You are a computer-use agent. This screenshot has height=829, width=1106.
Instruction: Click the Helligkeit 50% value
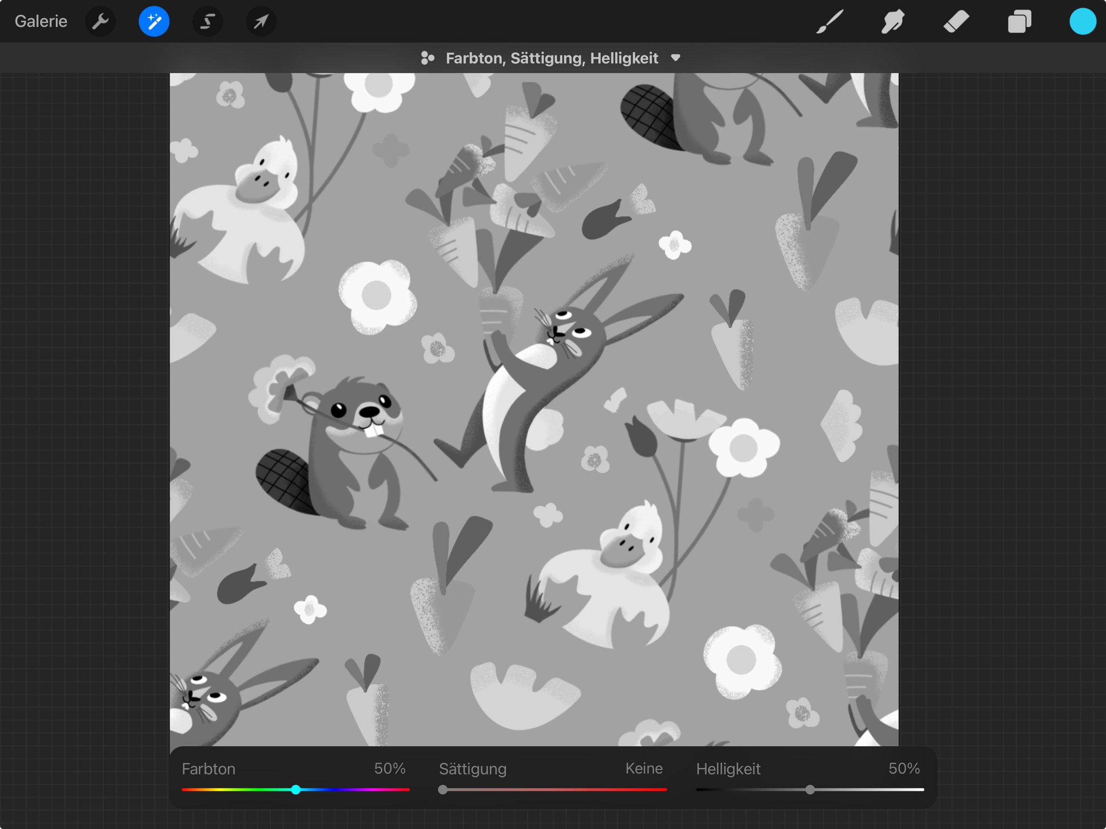904,768
